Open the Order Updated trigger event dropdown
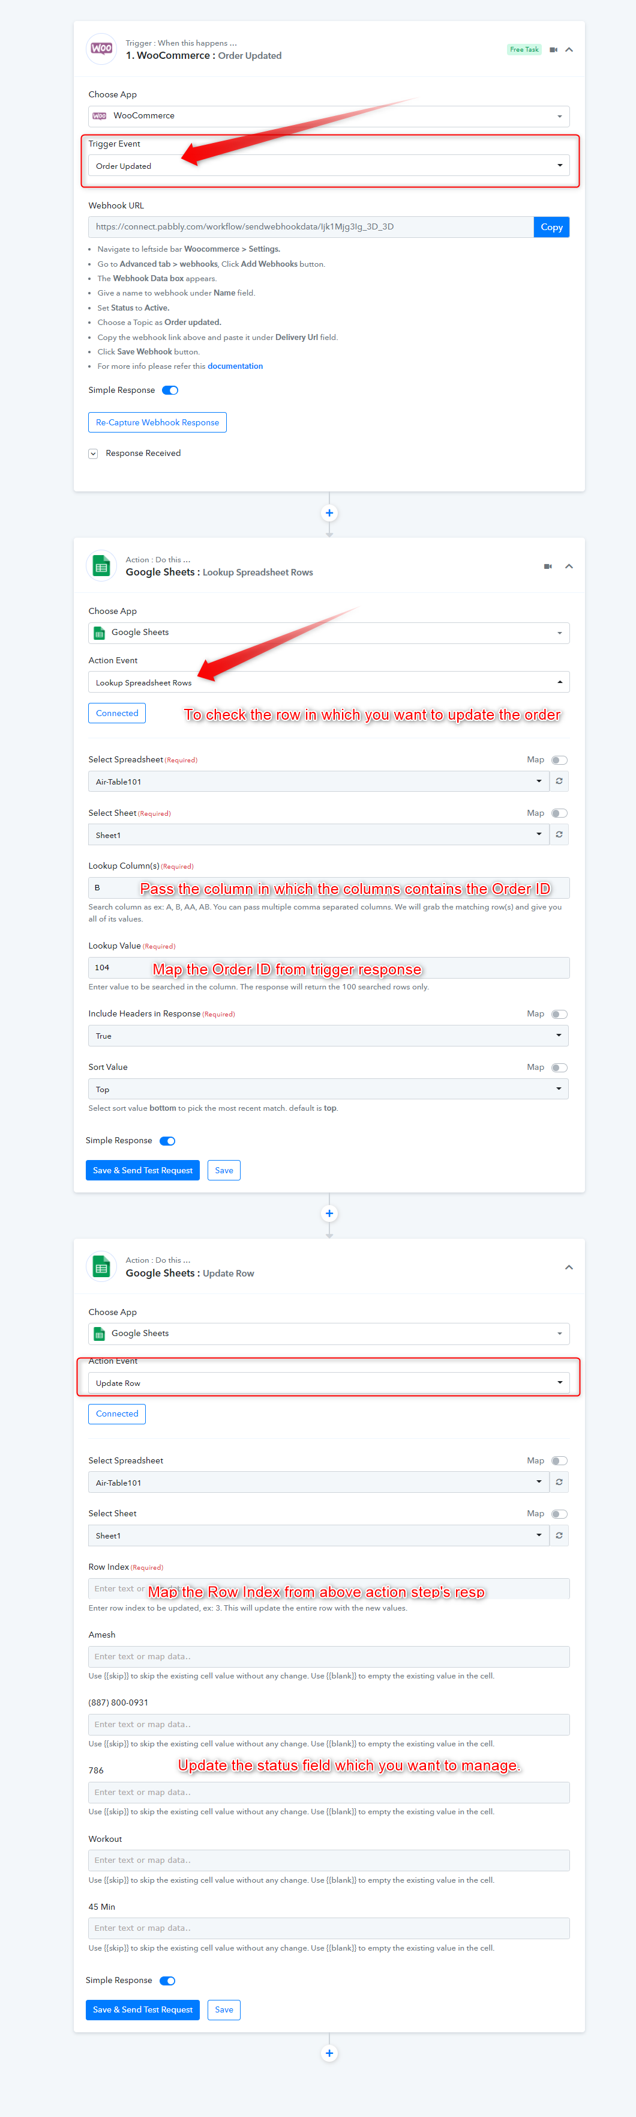The width and height of the screenshot is (636, 2117). pos(328,166)
